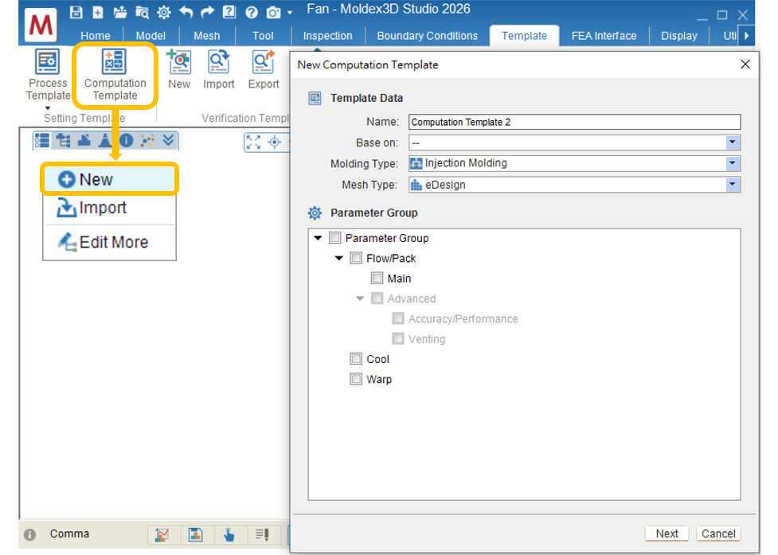Click the New project icon in title bar
The width and height of the screenshot is (778, 555).
tap(98, 12)
